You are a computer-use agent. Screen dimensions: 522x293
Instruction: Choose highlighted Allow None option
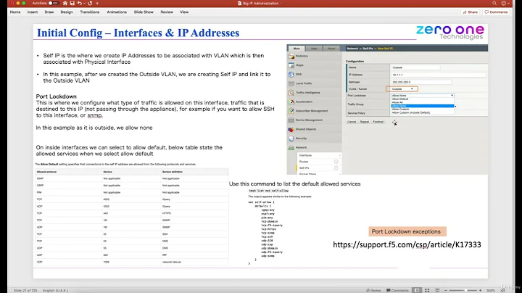(x=423, y=106)
